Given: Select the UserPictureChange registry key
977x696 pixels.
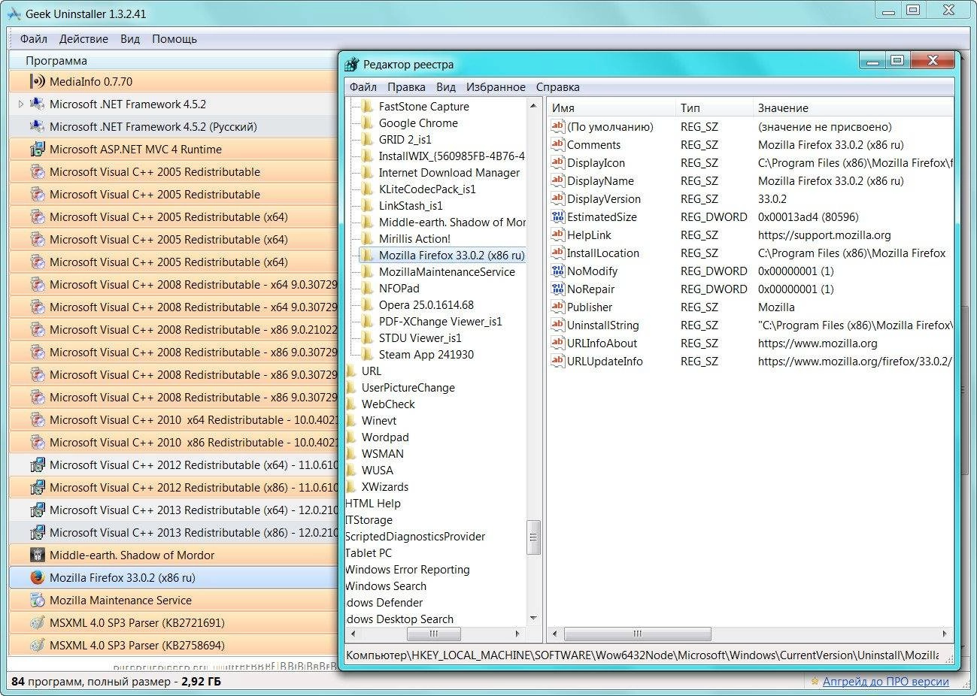Looking at the screenshot, I should coord(408,387).
